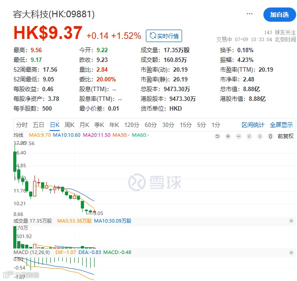The image size is (297, 281).
Task: Click the DIF:-1.07 value
Action: click(65, 252)
